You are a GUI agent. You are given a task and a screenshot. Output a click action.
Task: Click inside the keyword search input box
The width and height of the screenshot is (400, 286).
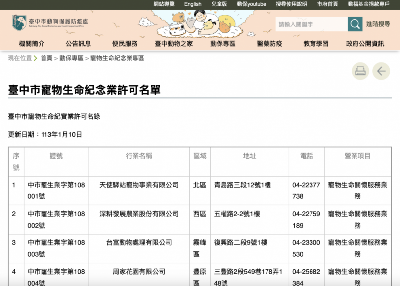point(311,23)
